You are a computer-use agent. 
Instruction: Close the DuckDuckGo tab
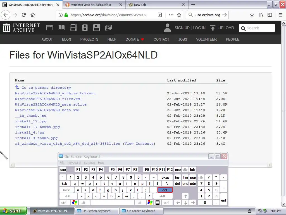(121, 5)
